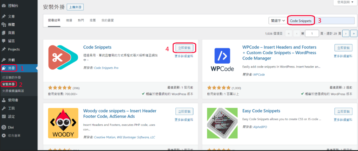Expand the 使用說明 help dropdown
Image resolution: width=358 pixels, height=151 pixels.
click(346, 2)
